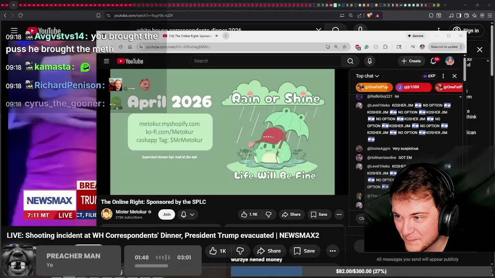Image resolution: width=495 pixels, height=278 pixels.
Task: Open the Brave main hamburger menu
Action: coord(490,15)
